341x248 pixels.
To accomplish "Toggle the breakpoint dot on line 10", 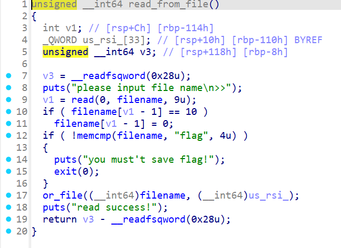I will point(8,112).
